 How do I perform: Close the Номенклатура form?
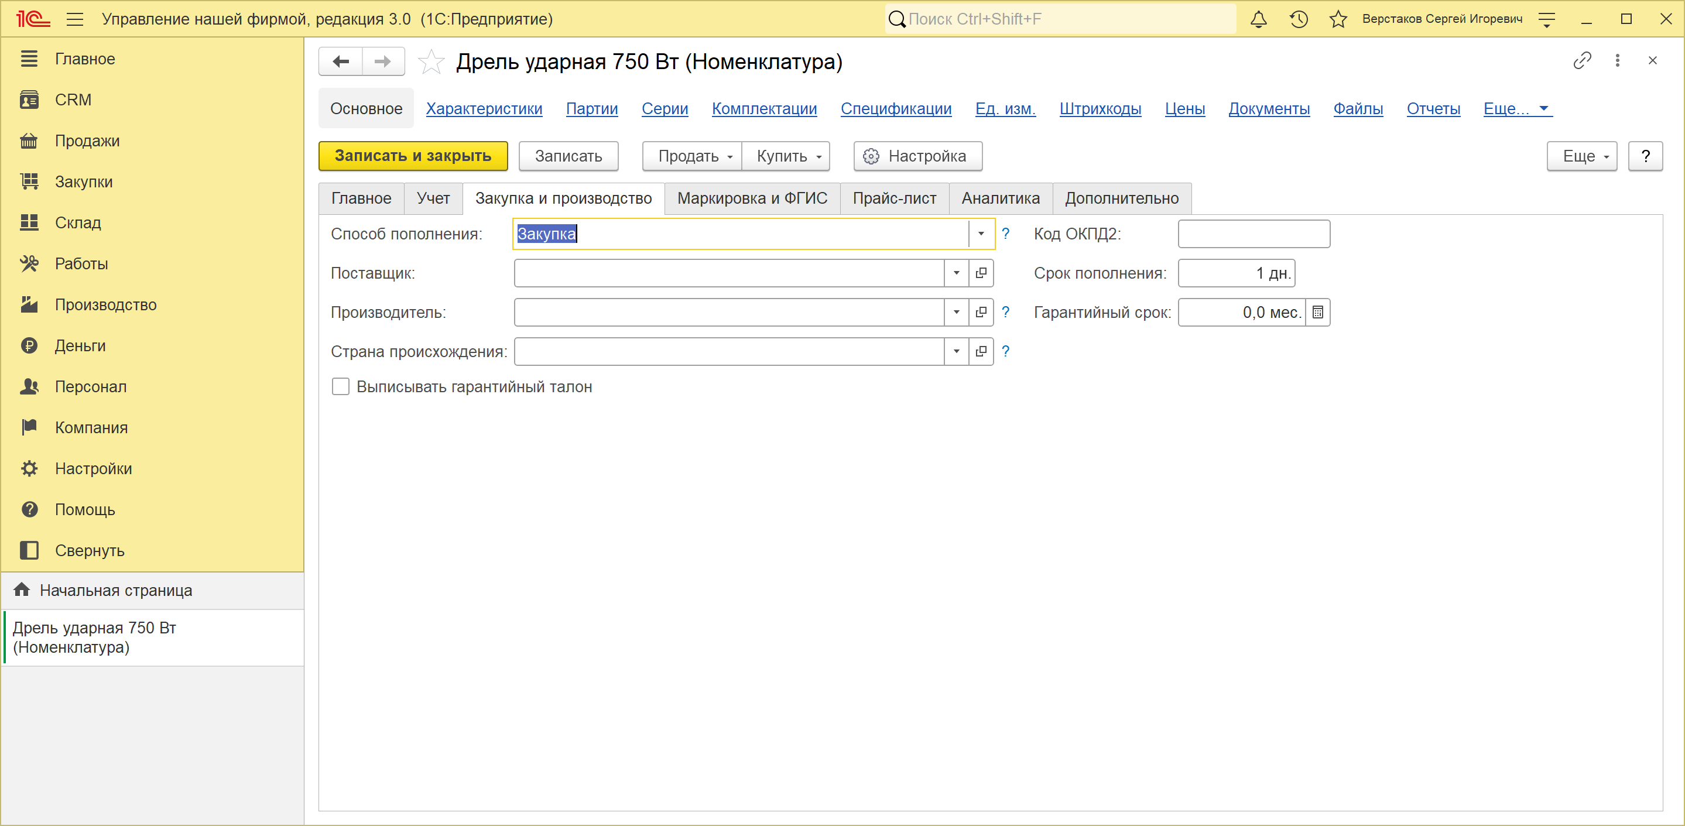pyautogui.click(x=1652, y=61)
